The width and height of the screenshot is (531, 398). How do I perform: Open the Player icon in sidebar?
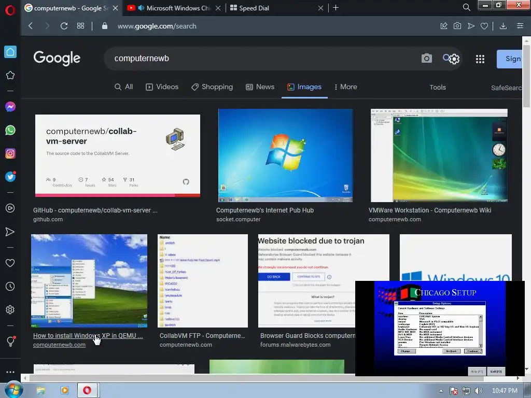tap(10, 208)
